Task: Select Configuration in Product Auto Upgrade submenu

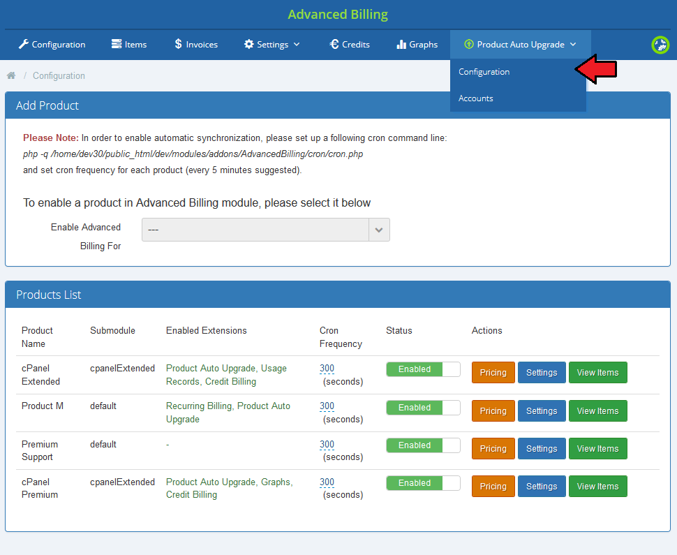Action: coord(484,72)
